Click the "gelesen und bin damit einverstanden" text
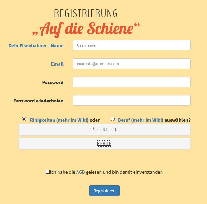Screen dimensions: 207x204 (124, 172)
